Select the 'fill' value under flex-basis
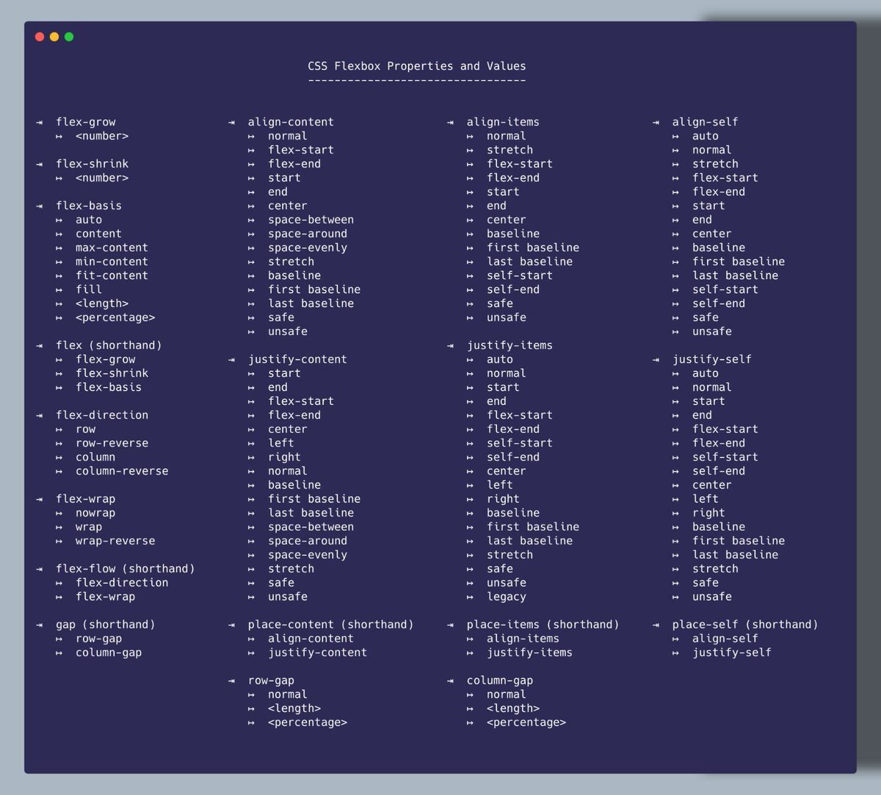 pyautogui.click(x=89, y=289)
